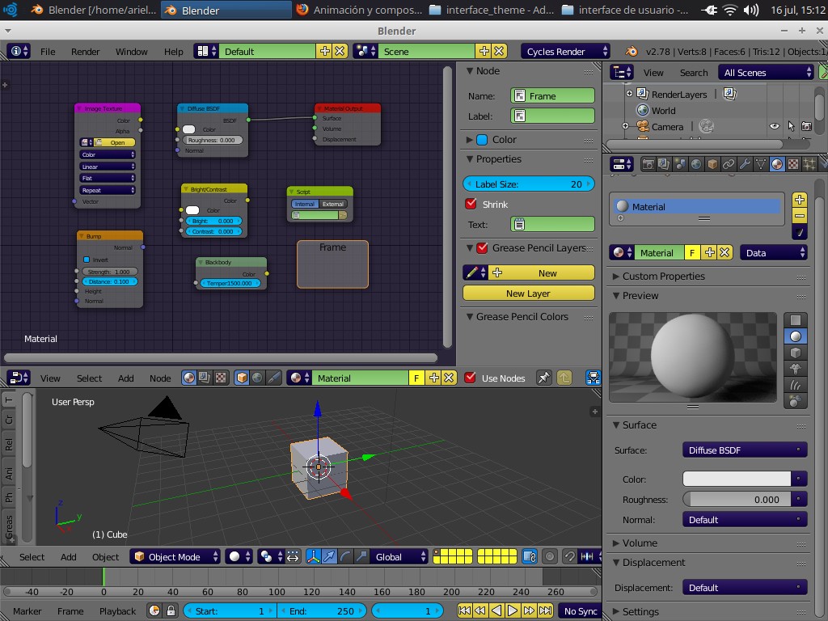The height and width of the screenshot is (621, 828).
Task: Click the End frame field in timeline
Action: coord(319,610)
